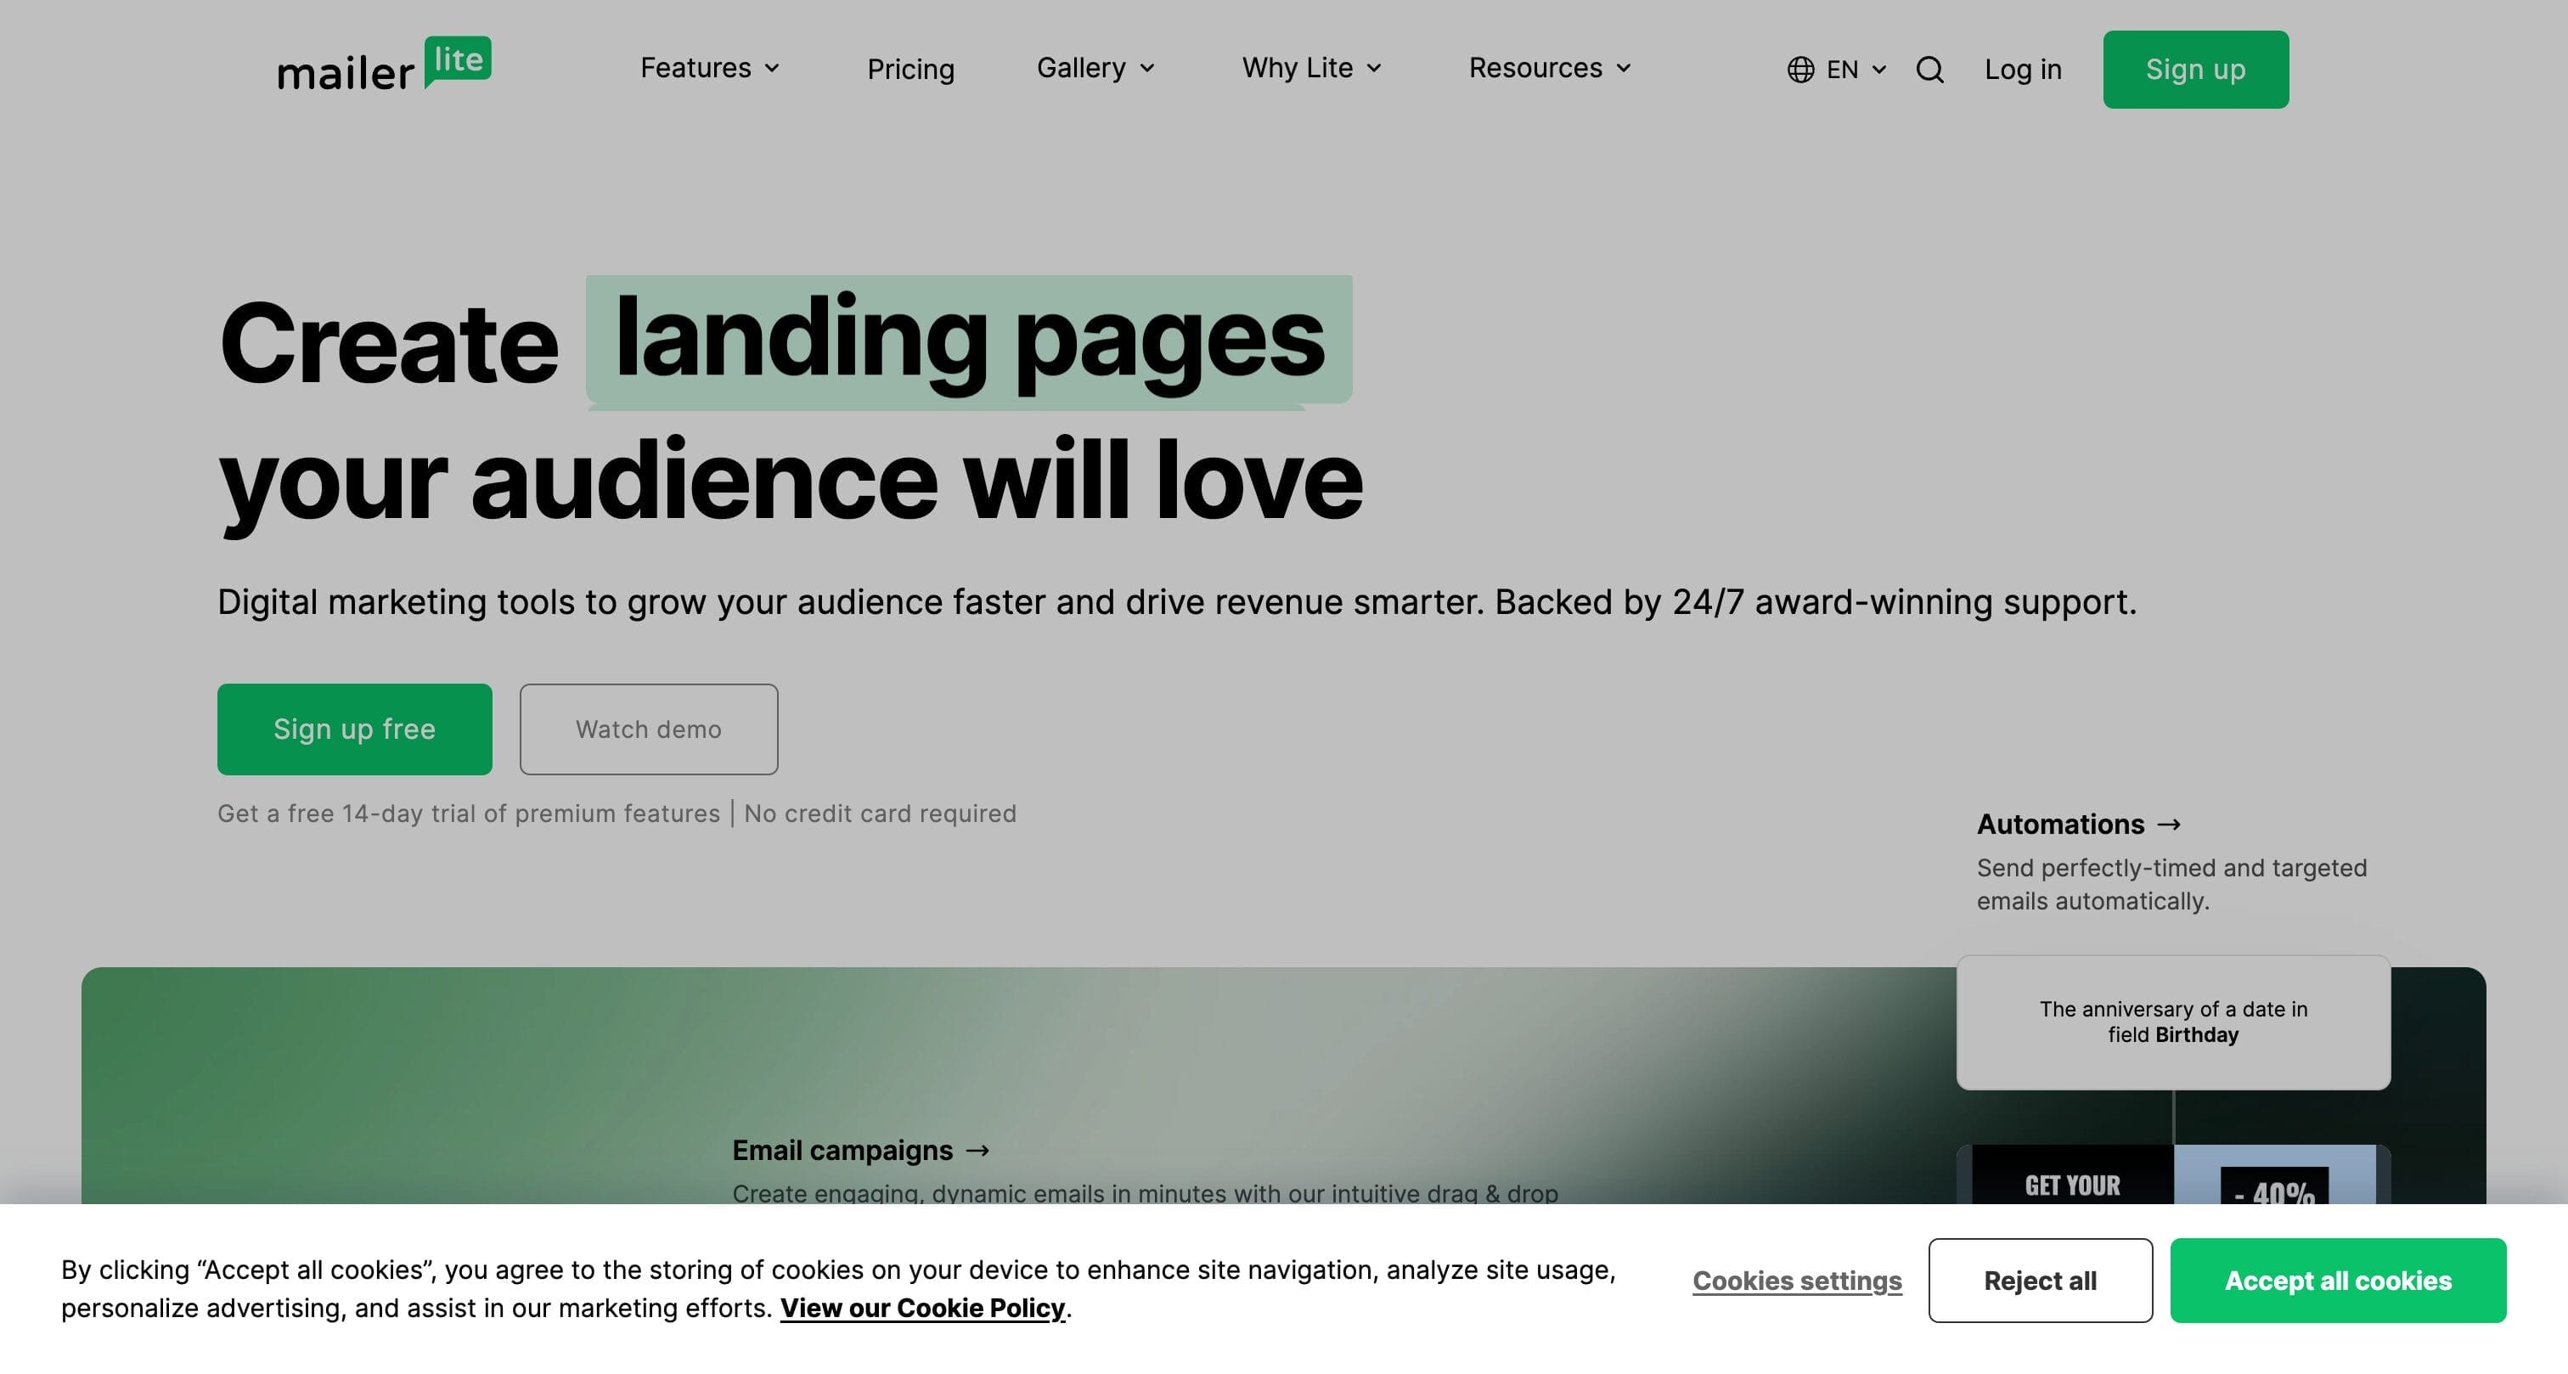Click the globe language icon

(x=1800, y=70)
